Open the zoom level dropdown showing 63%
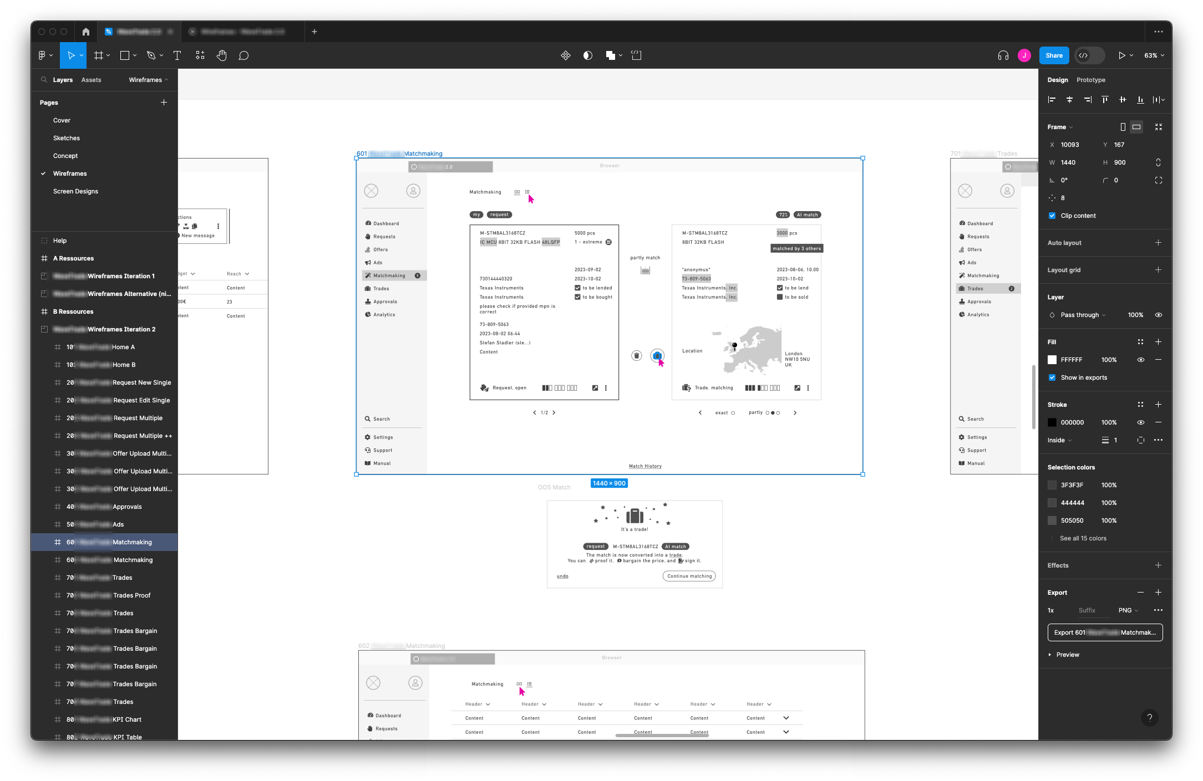Viewport: 1203px width, 781px height. click(1154, 55)
